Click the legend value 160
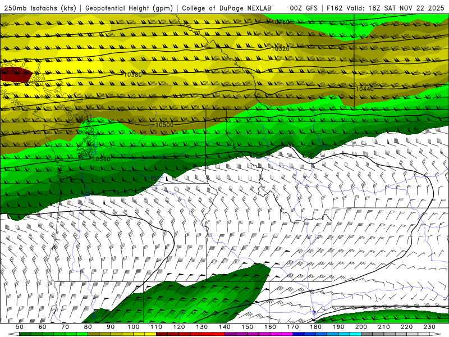 (x=270, y=327)
